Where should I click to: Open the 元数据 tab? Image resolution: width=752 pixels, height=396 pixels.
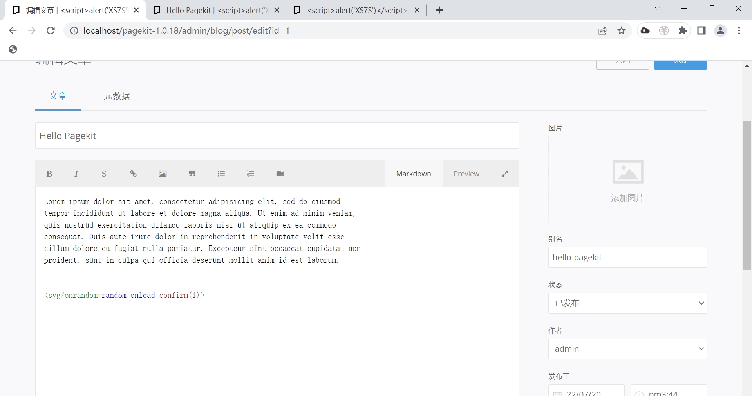point(117,96)
